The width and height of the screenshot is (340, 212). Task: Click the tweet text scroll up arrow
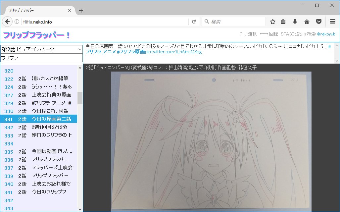[337, 46]
